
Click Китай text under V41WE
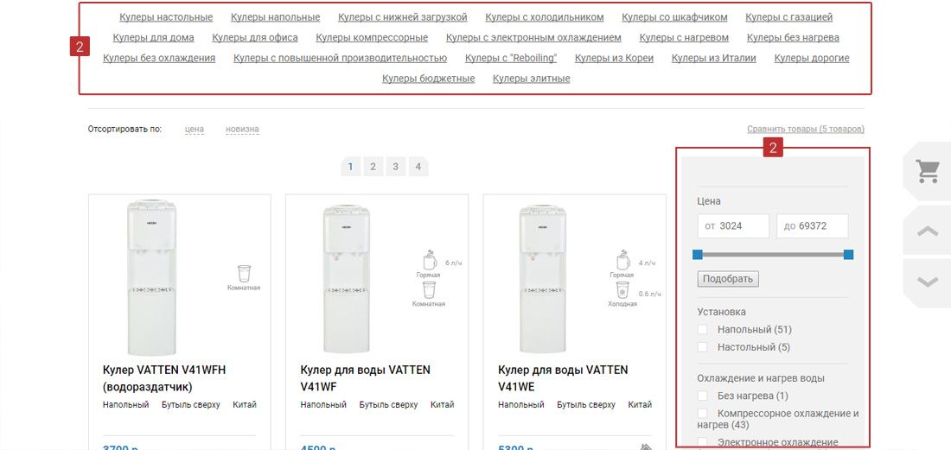pos(640,404)
